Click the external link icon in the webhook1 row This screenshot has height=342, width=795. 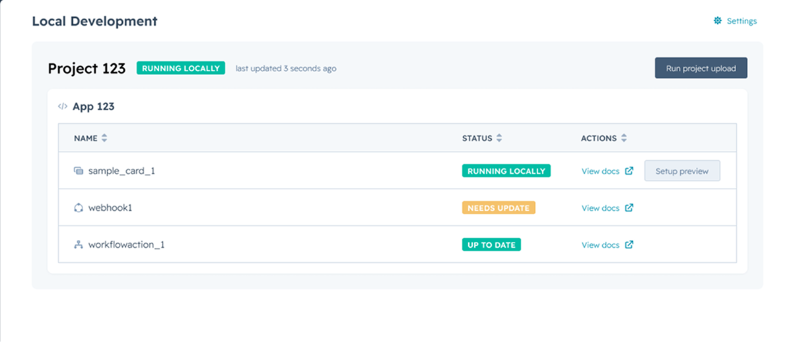click(x=629, y=208)
